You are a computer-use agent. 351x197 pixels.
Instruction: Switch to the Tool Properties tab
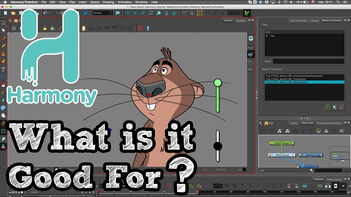click(299, 21)
